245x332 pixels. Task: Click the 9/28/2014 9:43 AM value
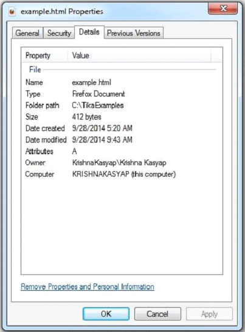102,140
